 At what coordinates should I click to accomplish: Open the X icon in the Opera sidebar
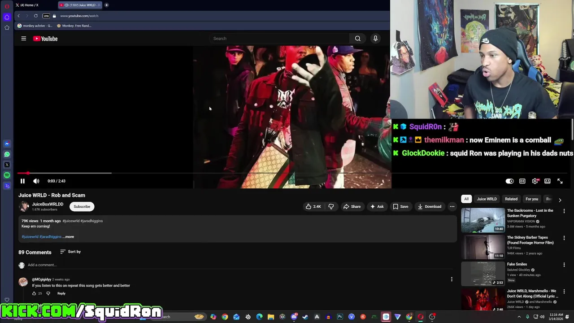[7, 165]
